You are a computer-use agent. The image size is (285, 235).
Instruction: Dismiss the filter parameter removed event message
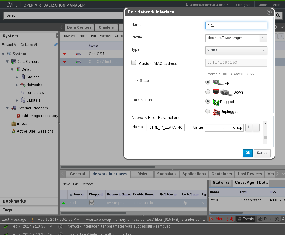pyautogui.click(x=61, y=226)
